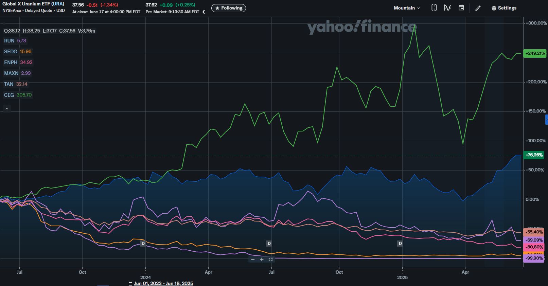Enter full screen chart mode
The image size is (548, 286).
[x=270, y=259]
